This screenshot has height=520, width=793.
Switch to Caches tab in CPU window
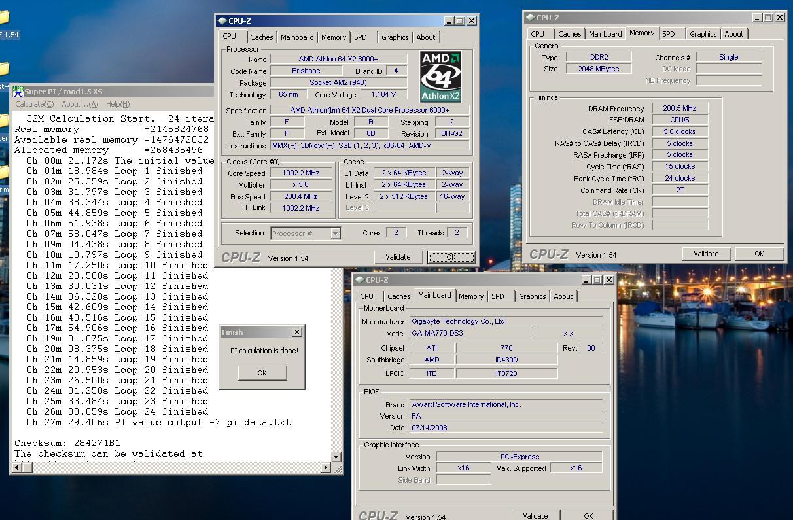(262, 37)
